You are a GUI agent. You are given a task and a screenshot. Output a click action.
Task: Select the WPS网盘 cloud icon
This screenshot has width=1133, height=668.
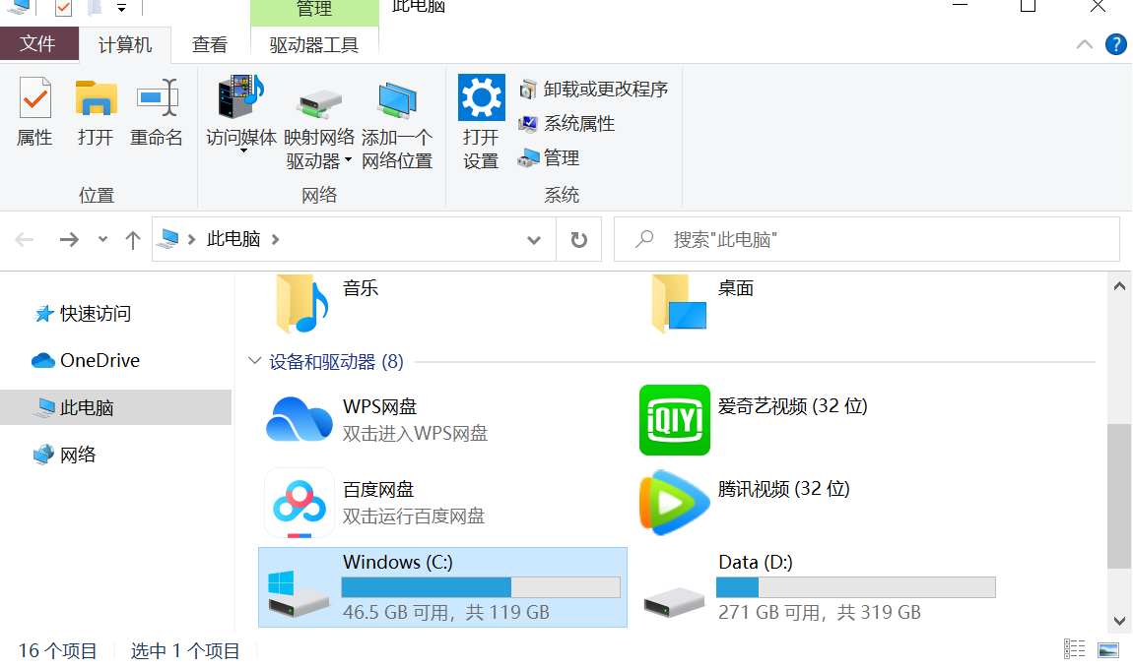(x=300, y=420)
